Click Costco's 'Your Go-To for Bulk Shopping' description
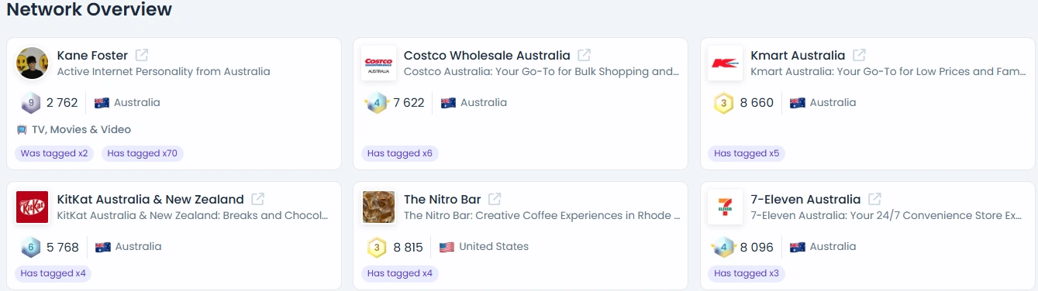This screenshot has height=291, width=1038. tap(541, 72)
